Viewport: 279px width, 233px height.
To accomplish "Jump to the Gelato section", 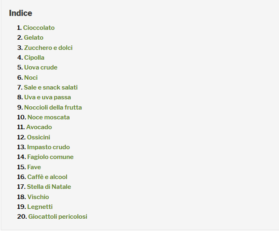I will click(x=34, y=38).
